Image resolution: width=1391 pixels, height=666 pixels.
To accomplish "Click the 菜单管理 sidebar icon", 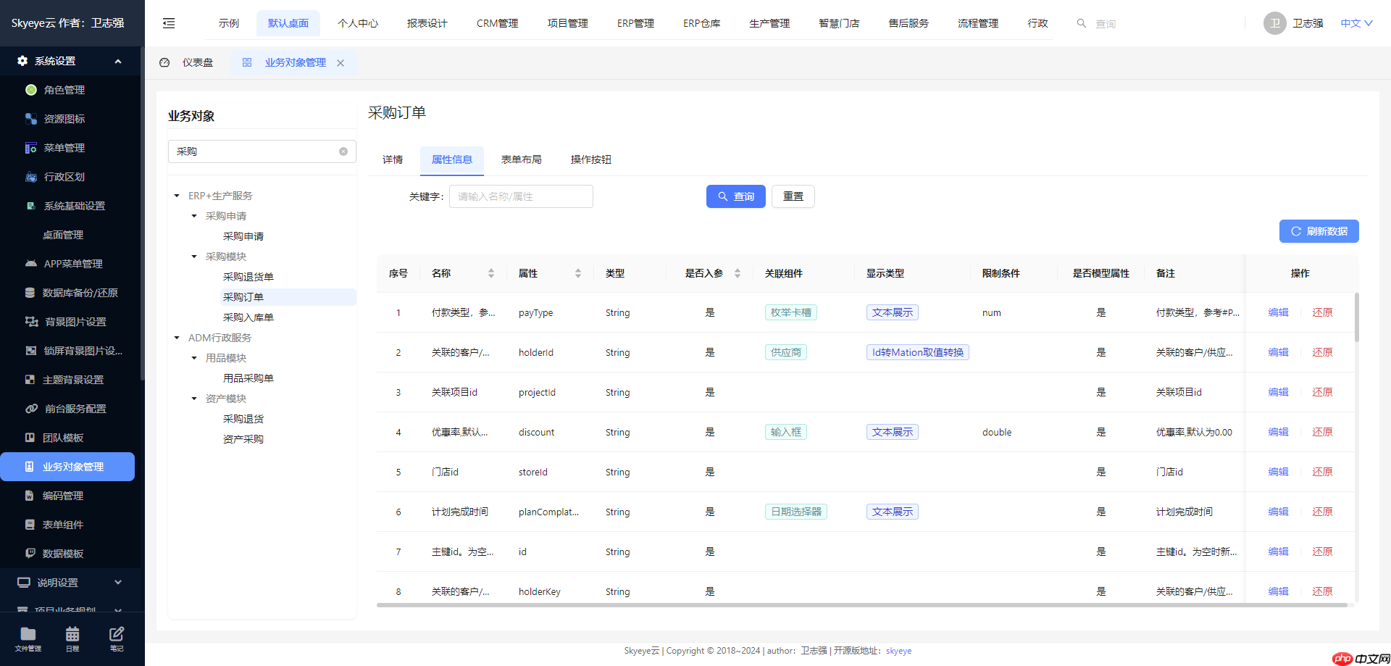I will coord(30,148).
